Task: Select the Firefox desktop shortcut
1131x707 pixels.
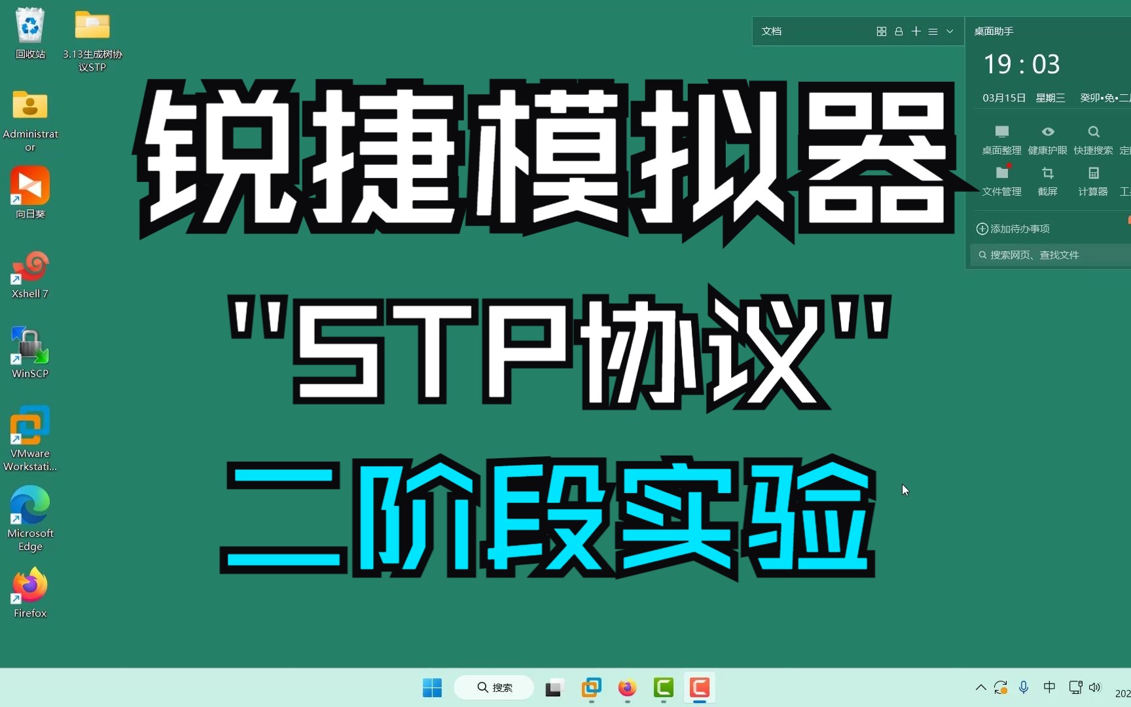Action: 30,592
